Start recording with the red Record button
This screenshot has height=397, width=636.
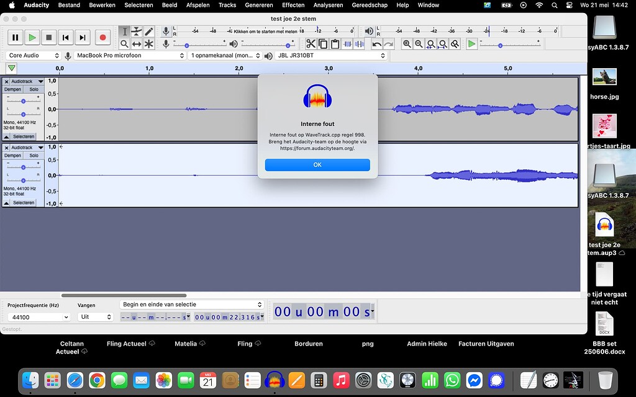click(102, 37)
